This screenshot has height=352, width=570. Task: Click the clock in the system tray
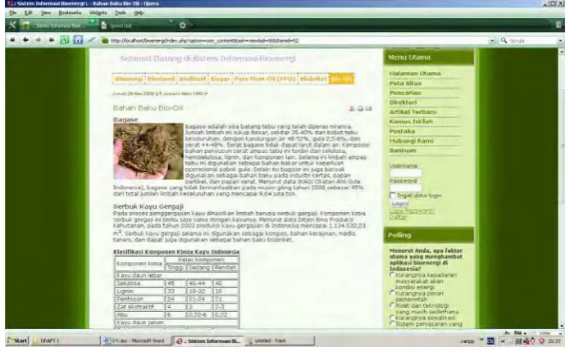point(554,341)
